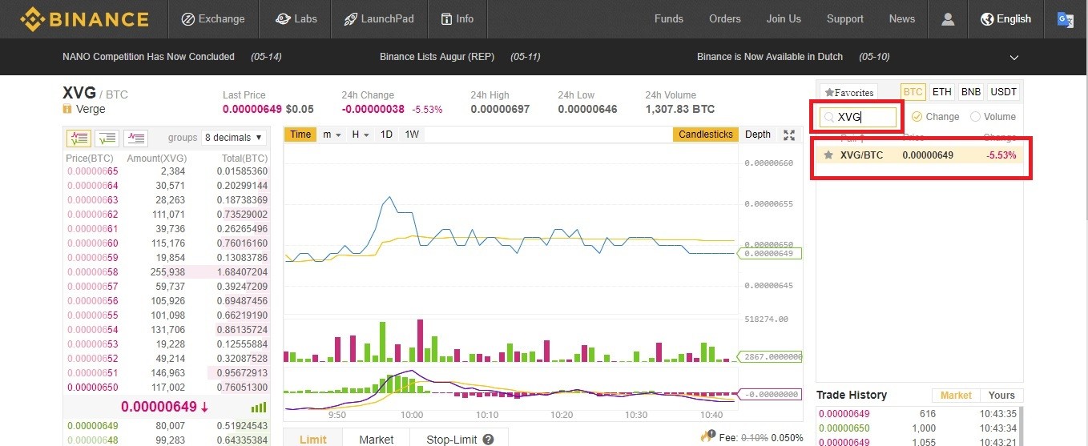Show sell orders only view

pyautogui.click(x=135, y=138)
